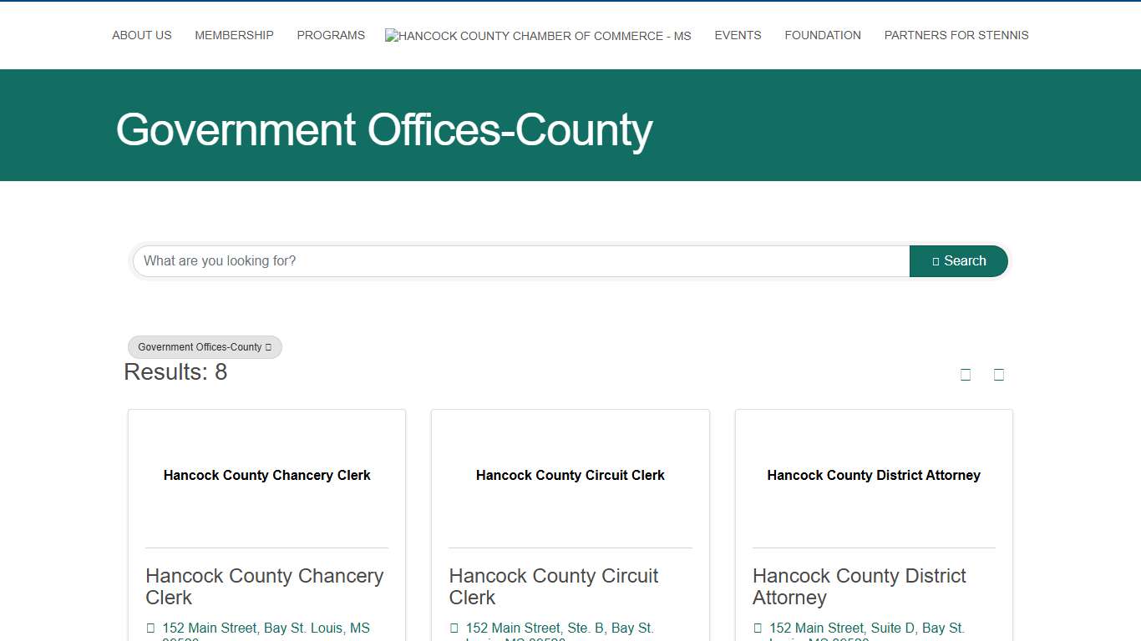Select the FOUNDATION menu item

tap(822, 35)
